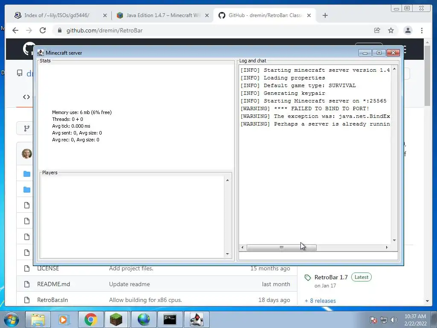Click the globe icon in the taskbar
This screenshot has width=437, height=328.
click(143, 319)
